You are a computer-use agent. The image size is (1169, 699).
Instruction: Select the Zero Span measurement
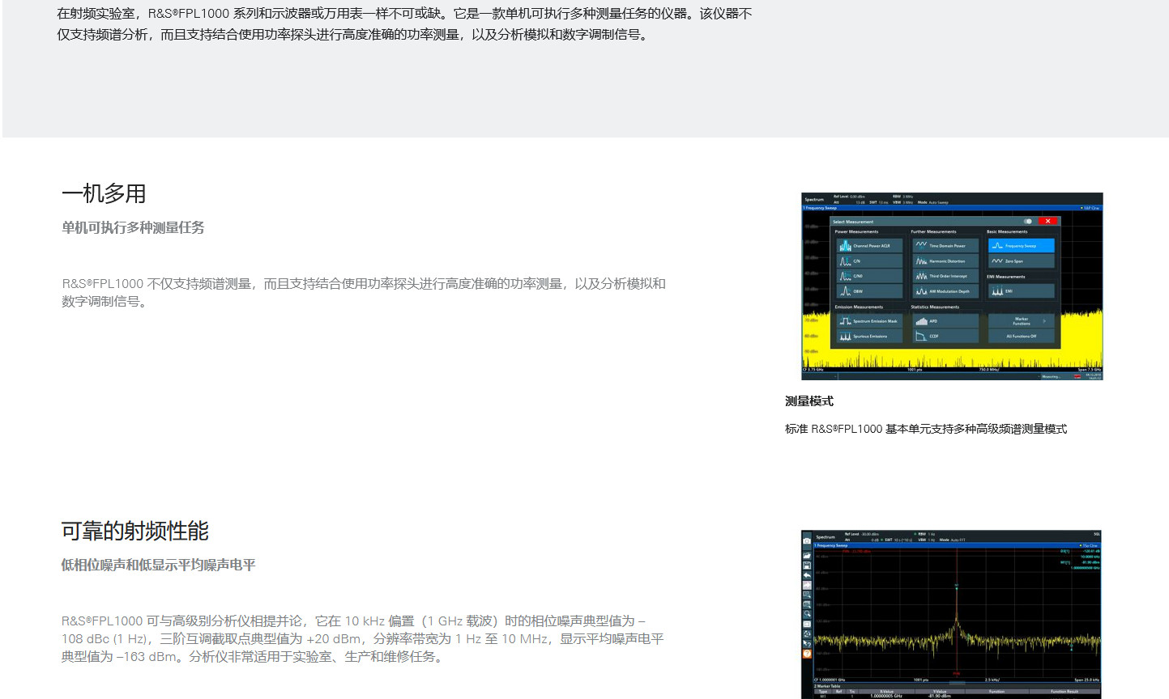1021,261
